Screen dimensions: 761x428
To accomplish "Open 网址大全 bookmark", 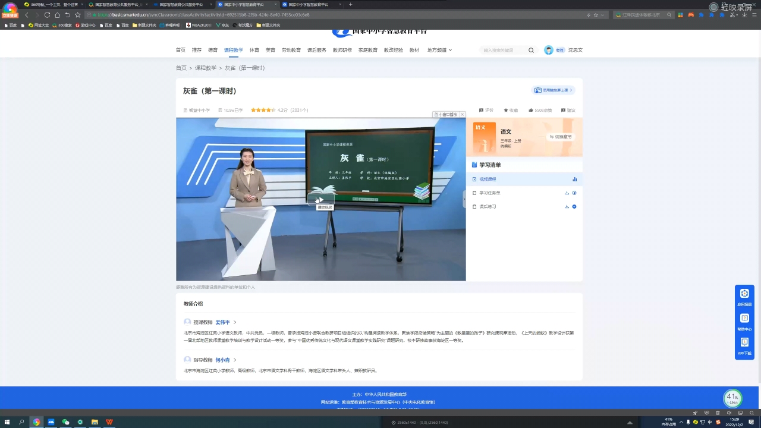I will [39, 25].
